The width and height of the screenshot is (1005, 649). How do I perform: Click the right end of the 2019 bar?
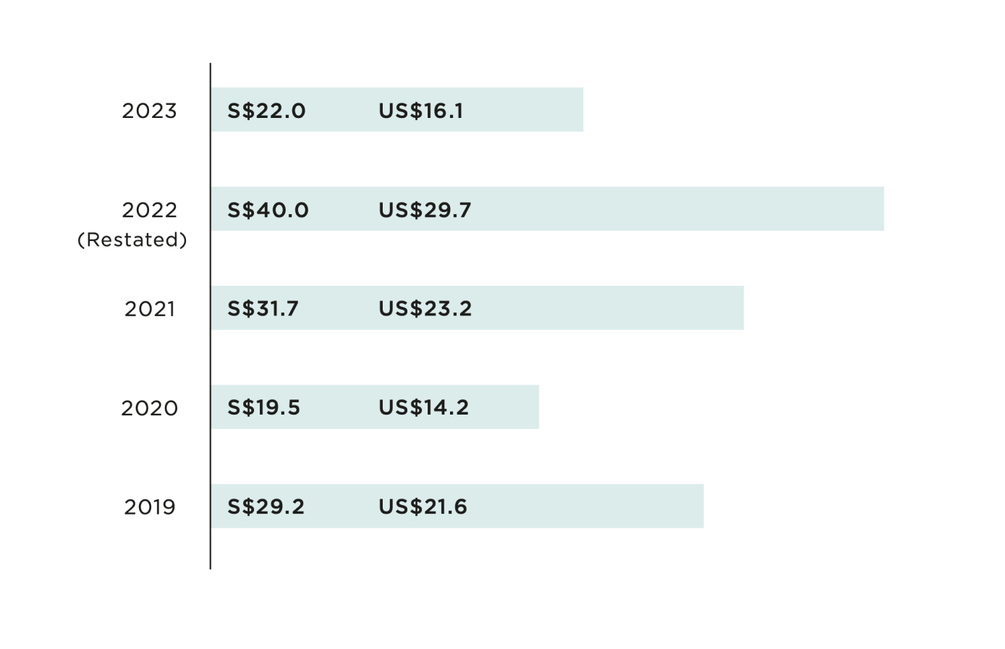pyautogui.click(x=697, y=506)
